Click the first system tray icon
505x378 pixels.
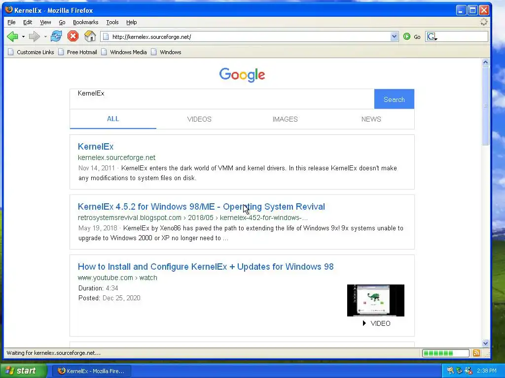[450, 371]
